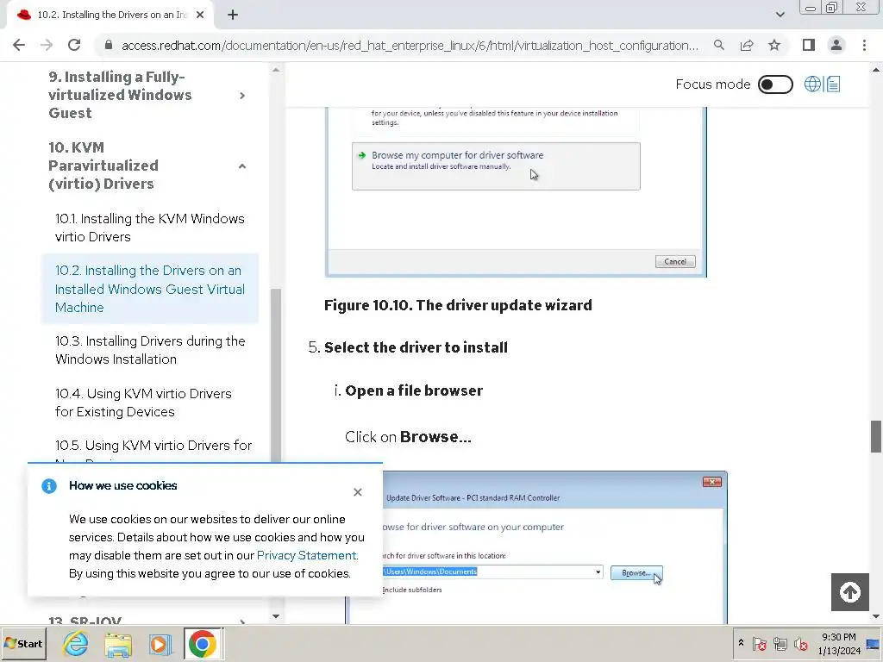Image resolution: width=883 pixels, height=662 pixels.
Task: Open the Chrome three-dot menu
Action: pos(864,45)
